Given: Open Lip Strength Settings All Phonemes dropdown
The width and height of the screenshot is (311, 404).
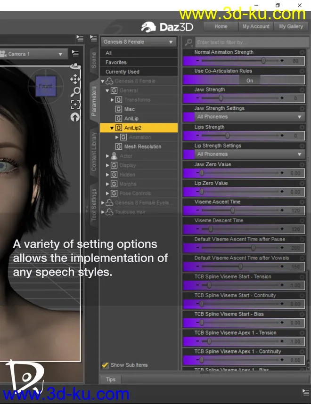Looking at the screenshot, I should pos(249,154).
